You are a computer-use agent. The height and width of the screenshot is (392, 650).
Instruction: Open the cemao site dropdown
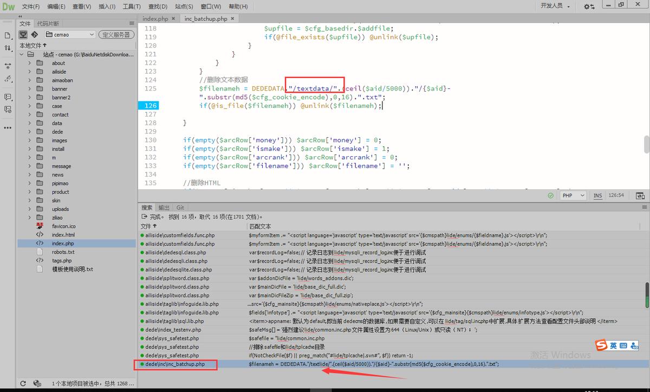point(70,34)
